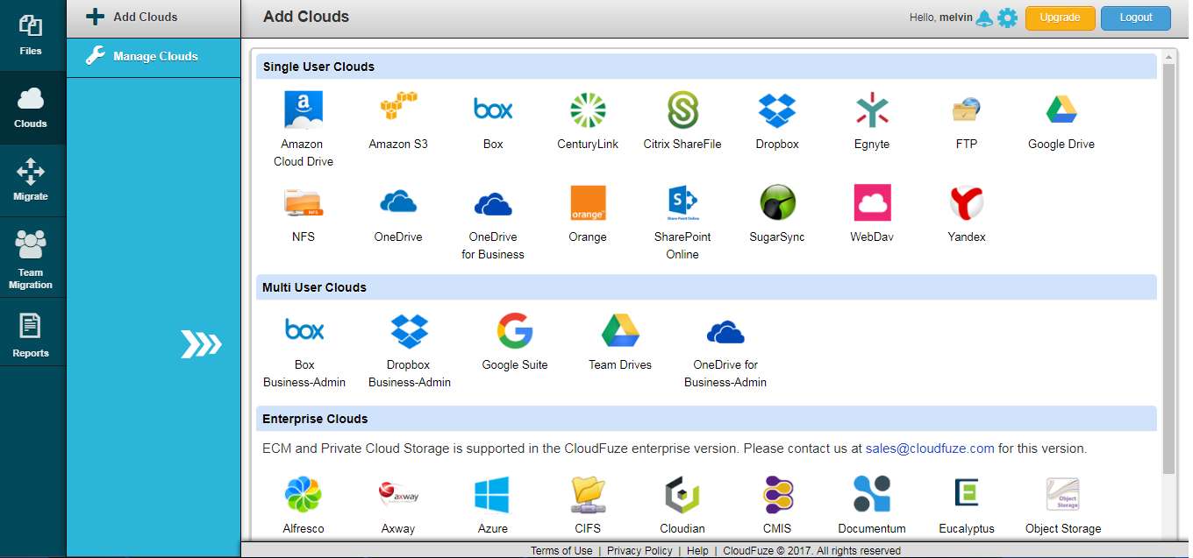Choose Box Business-Admin multi user cloud
Screen dimensions: 1193x558
coord(304,331)
